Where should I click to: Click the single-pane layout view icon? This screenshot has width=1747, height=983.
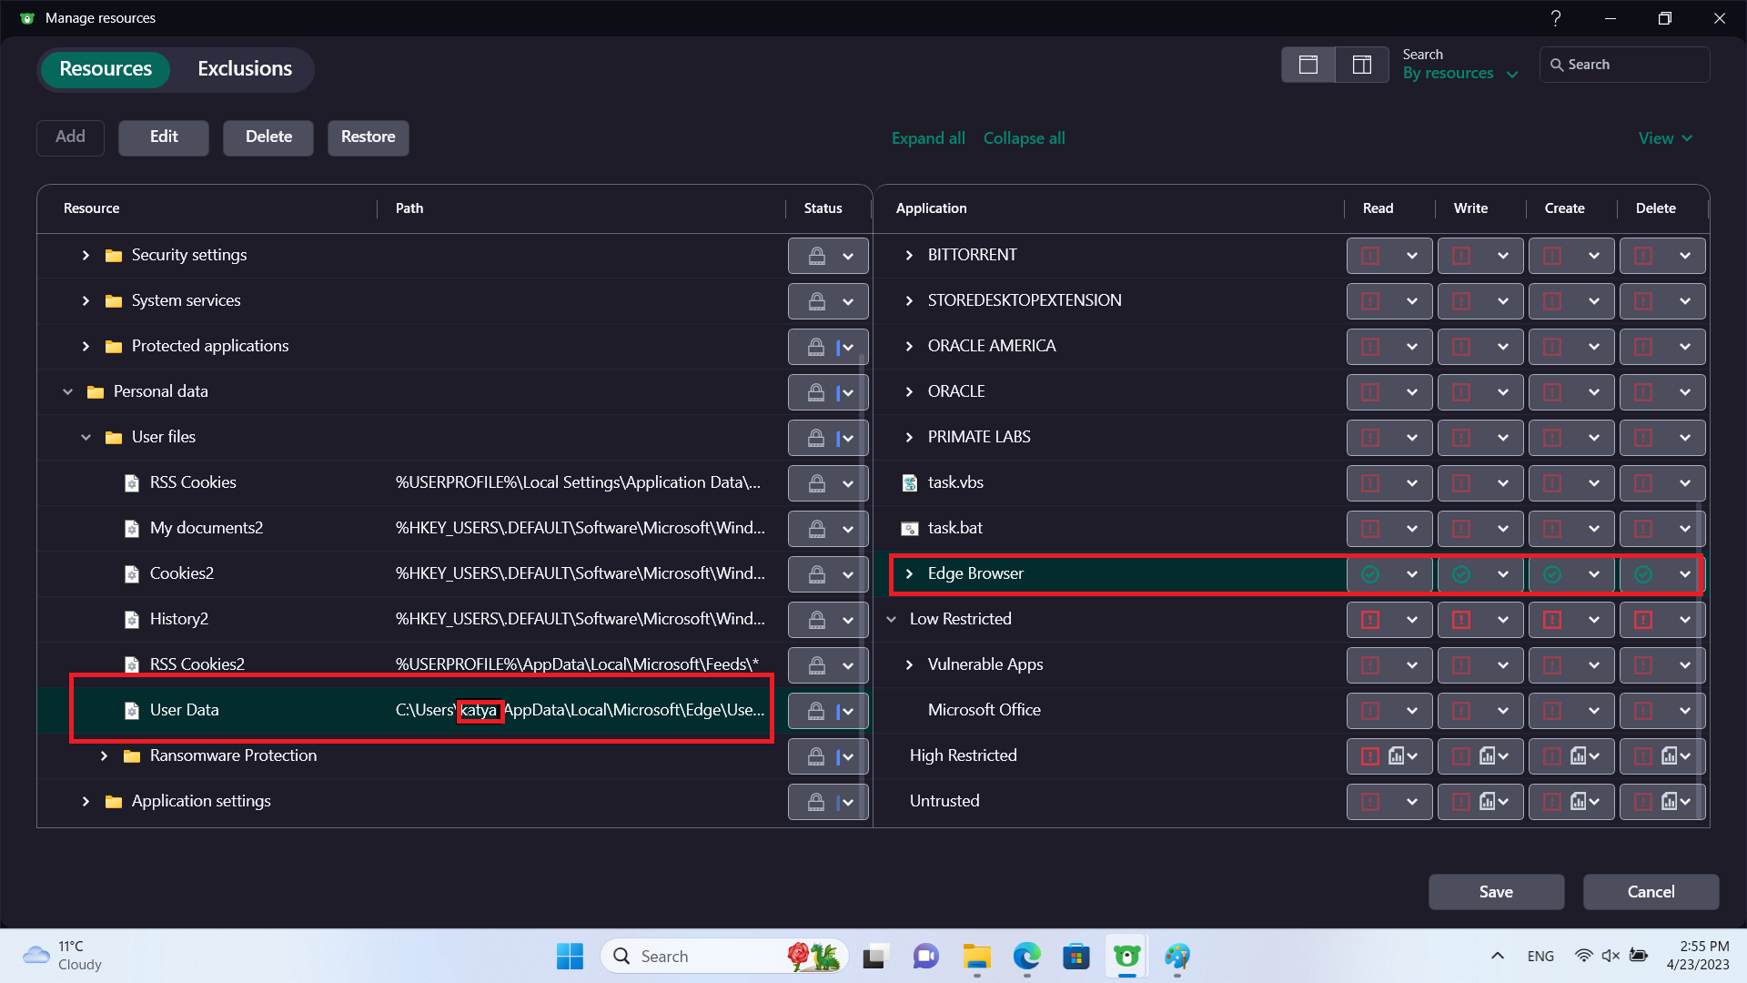(x=1308, y=65)
